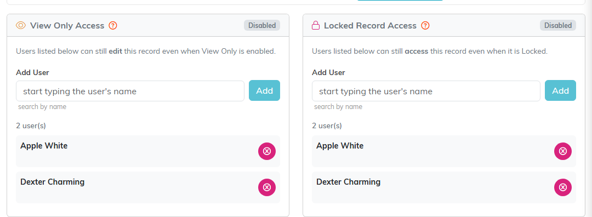Image resolution: width=592 pixels, height=217 pixels.
Task: Click the text about editing when View Only is enabled
Action: click(x=146, y=51)
